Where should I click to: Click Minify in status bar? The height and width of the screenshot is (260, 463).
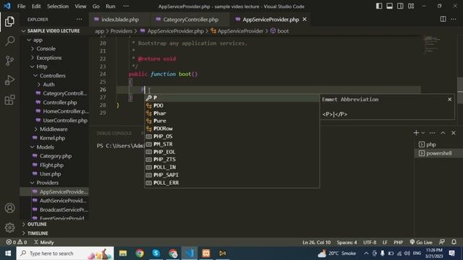tap(43, 243)
